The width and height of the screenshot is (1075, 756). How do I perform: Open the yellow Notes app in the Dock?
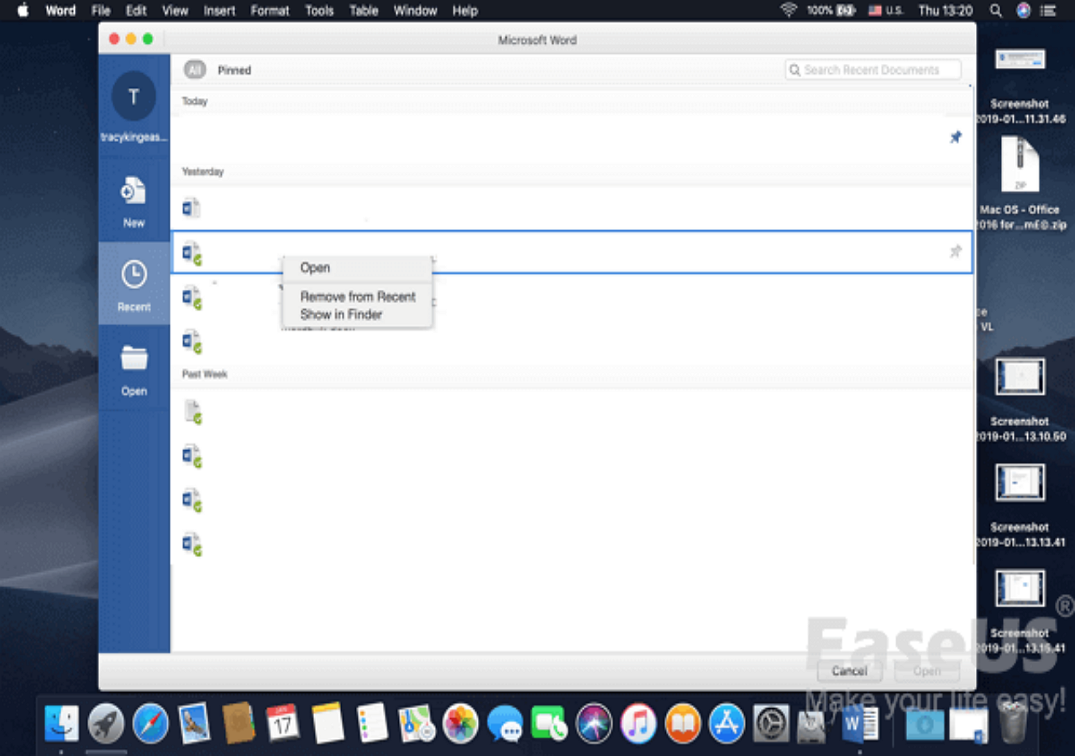pos(328,722)
